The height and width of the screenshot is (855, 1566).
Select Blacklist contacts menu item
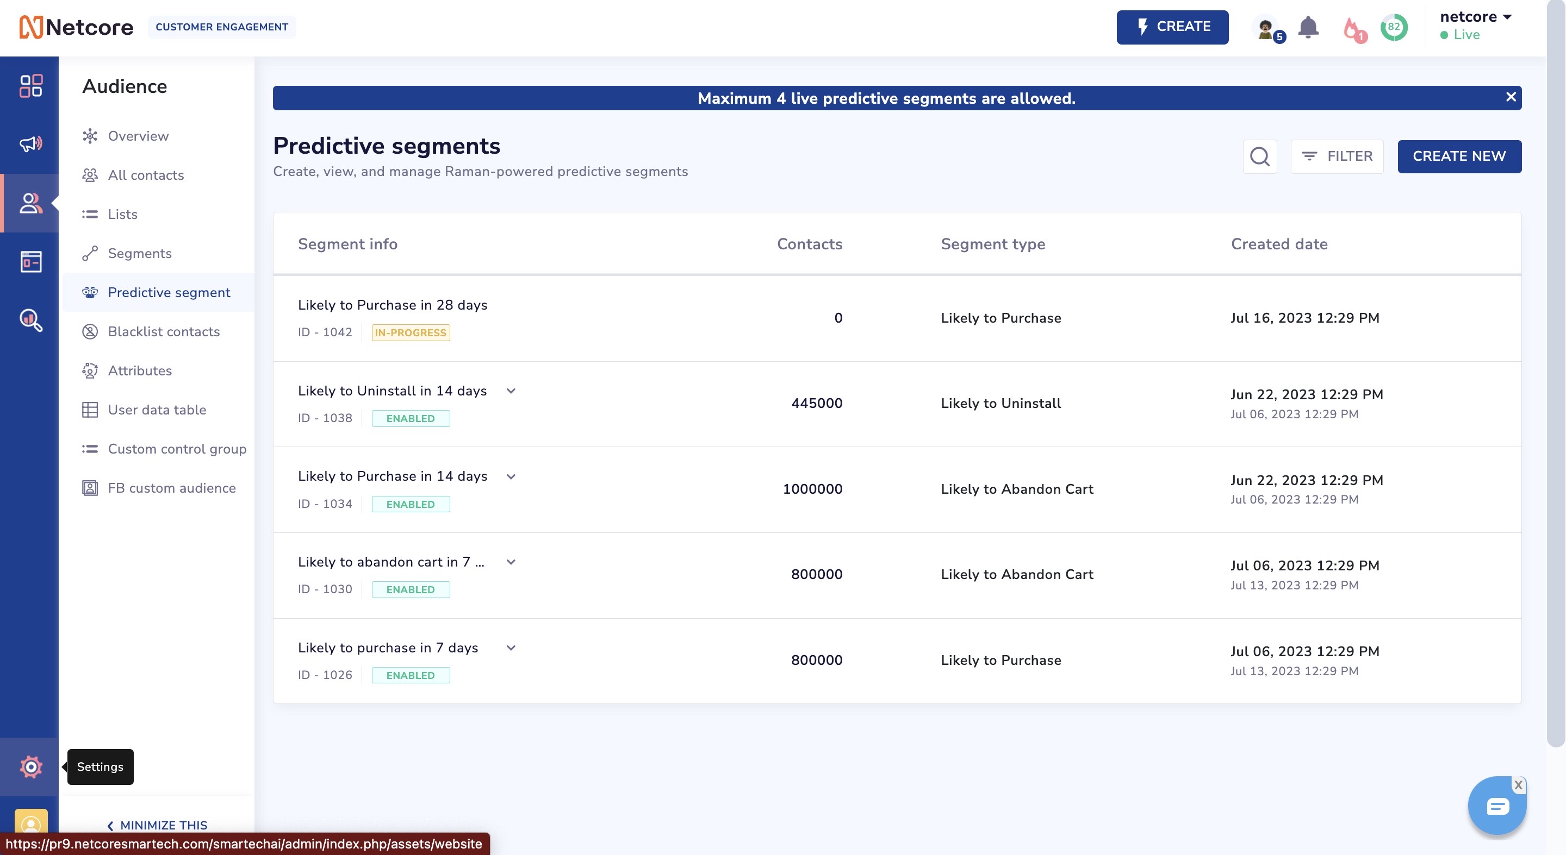[164, 331]
